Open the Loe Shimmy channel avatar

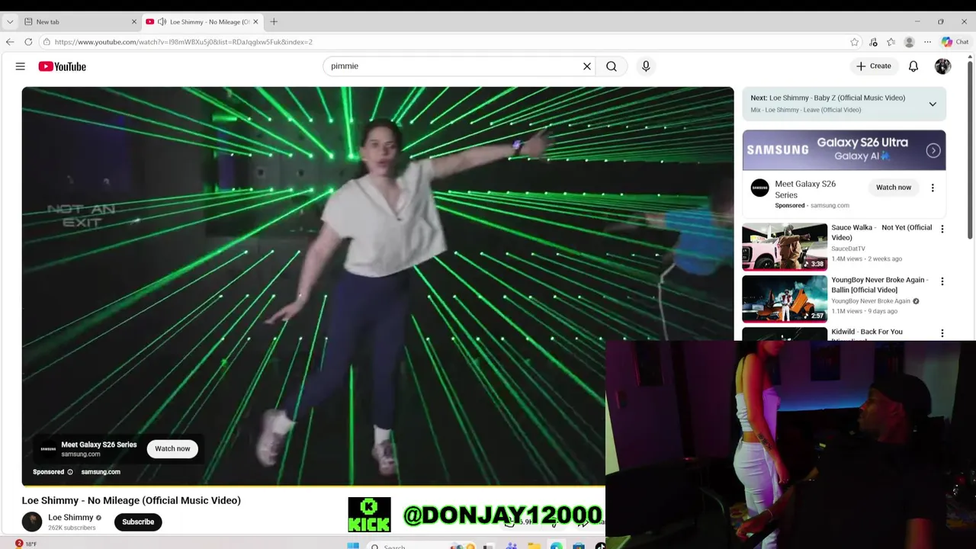point(32,522)
